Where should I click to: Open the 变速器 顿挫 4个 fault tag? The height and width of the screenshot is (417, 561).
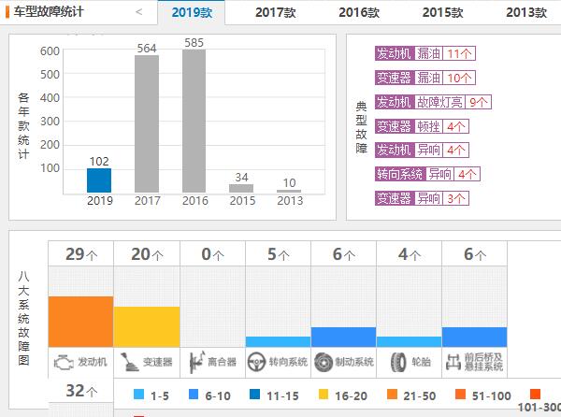click(x=422, y=126)
